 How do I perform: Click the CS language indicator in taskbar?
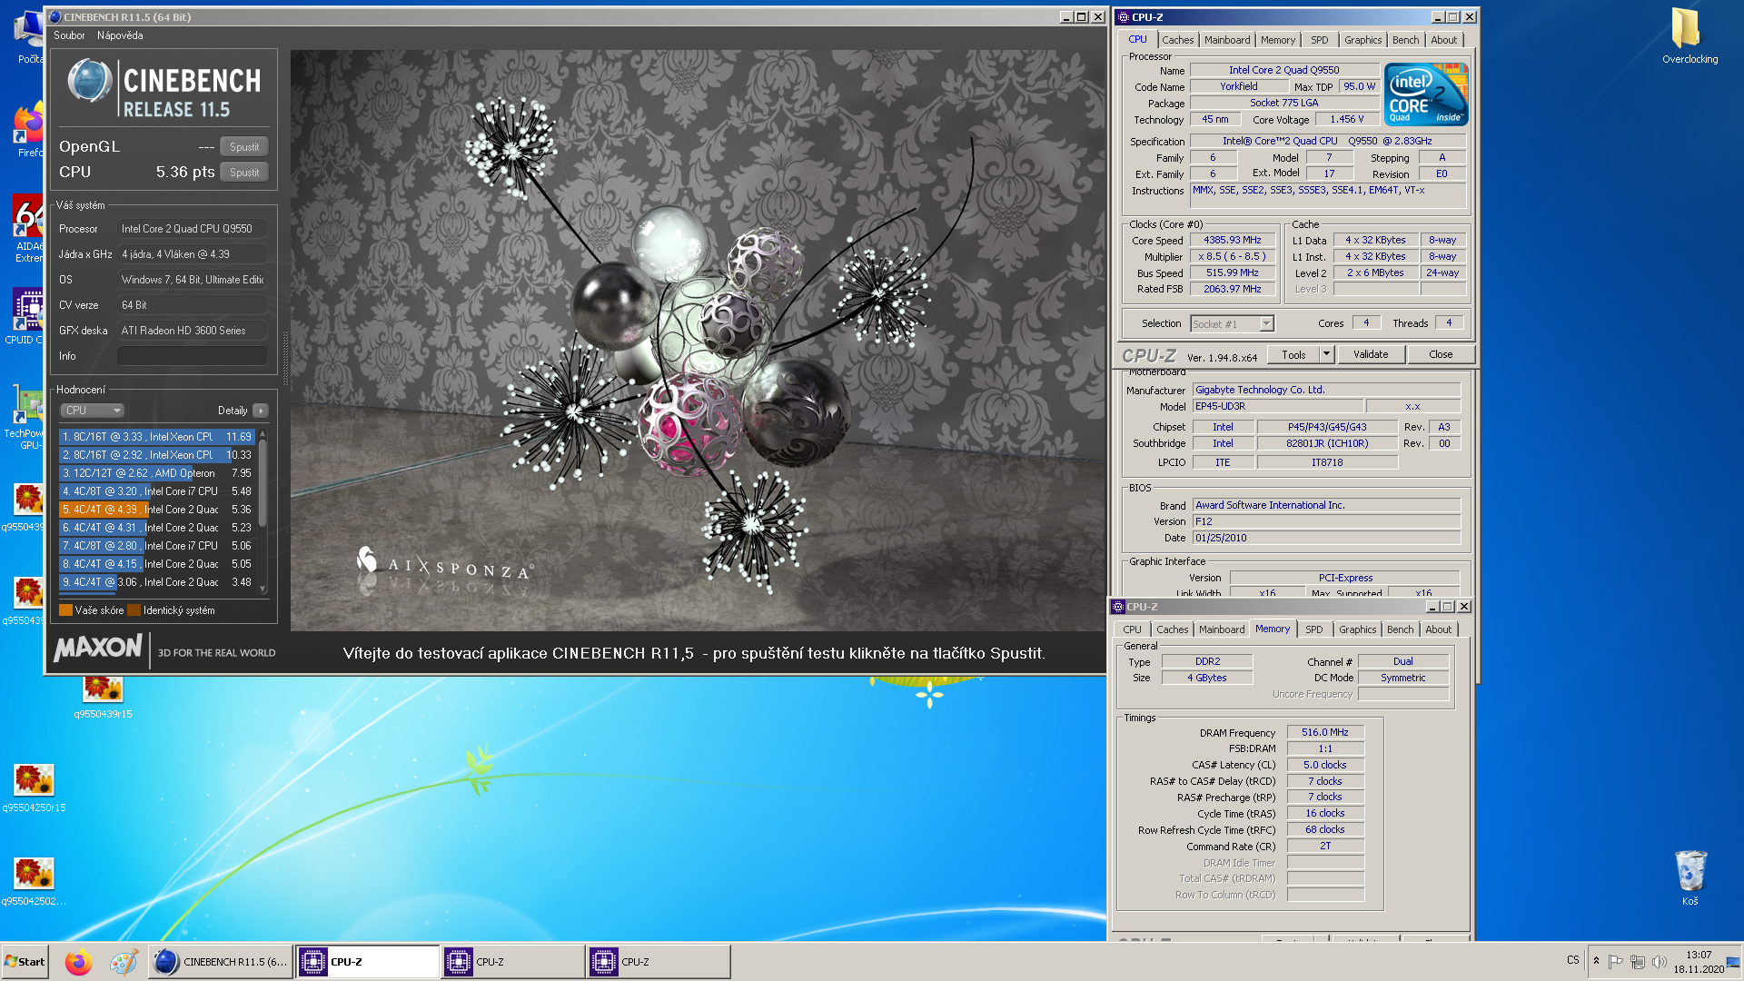coord(1572,960)
